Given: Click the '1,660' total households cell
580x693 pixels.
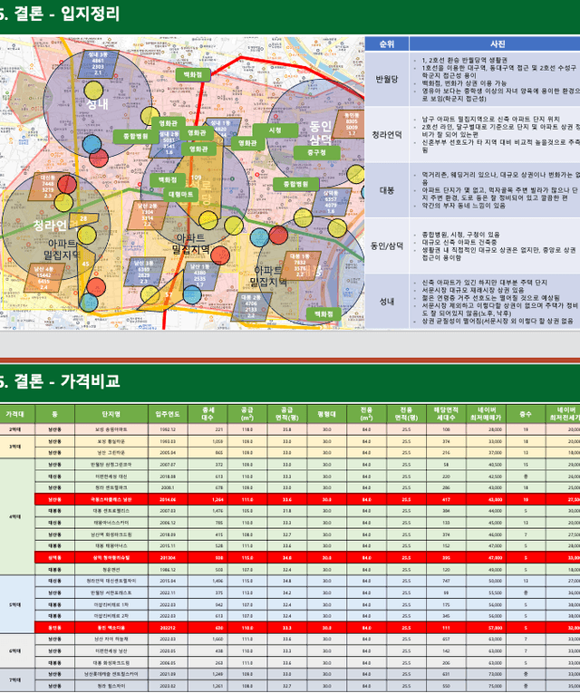Looking at the screenshot, I should click(x=208, y=639).
